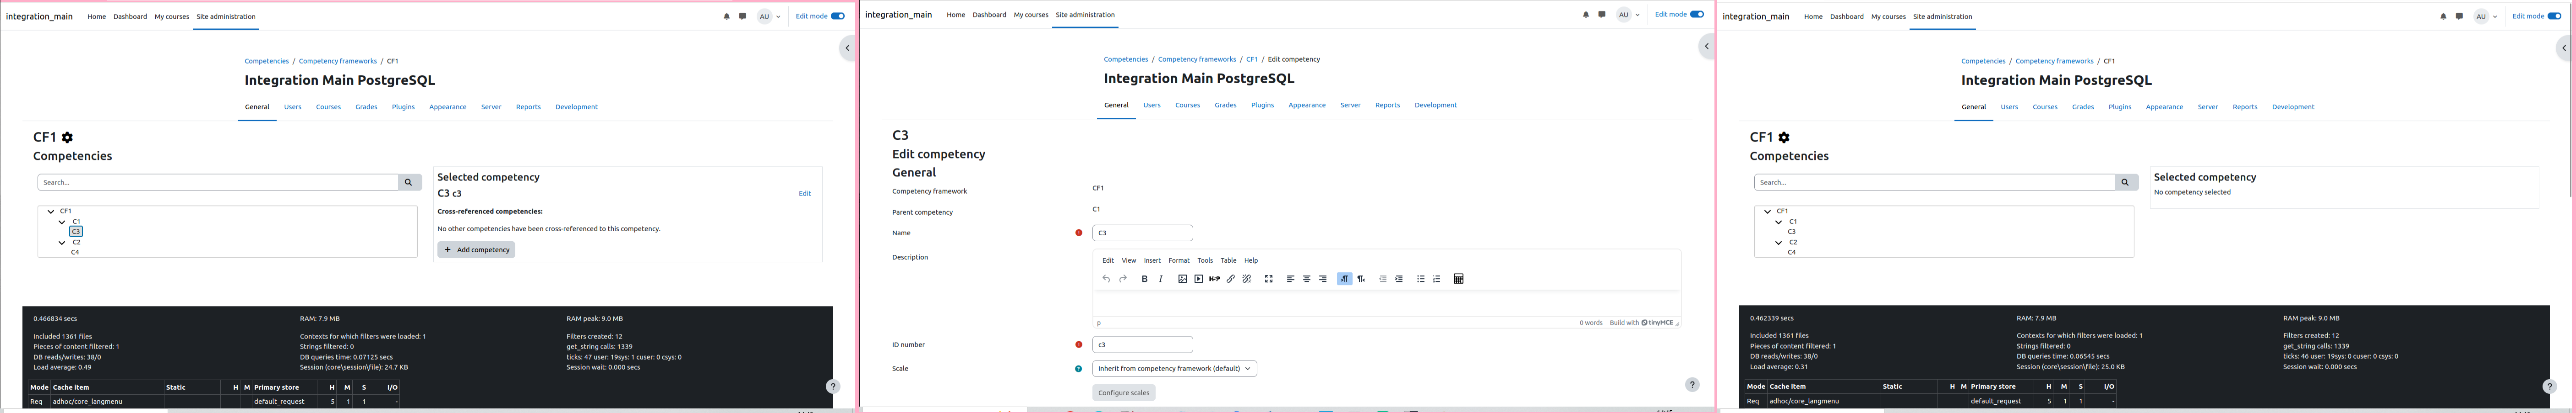Click the numbered list icon in the editor
Image resolution: width=2576 pixels, height=413 pixels.
pyautogui.click(x=1436, y=279)
